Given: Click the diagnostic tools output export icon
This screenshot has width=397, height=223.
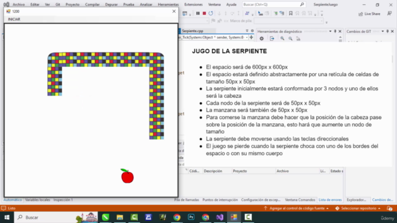Looking at the screenshot, I should click(272, 38).
